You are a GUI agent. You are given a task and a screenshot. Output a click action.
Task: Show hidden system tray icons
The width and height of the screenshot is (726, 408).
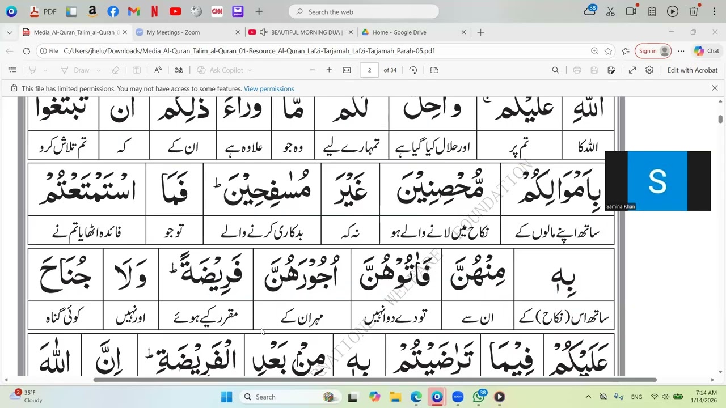click(x=588, y=397)
